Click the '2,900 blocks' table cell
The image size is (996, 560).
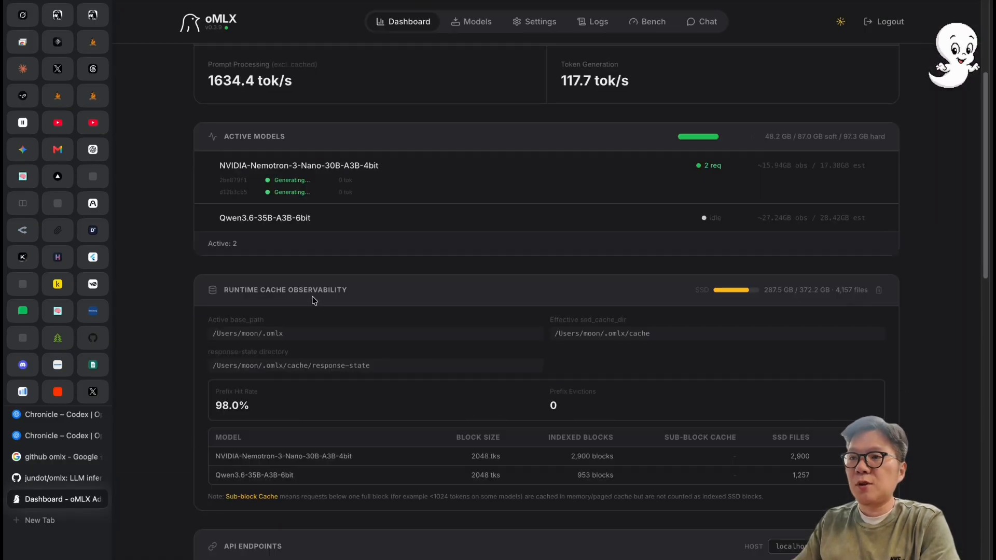tap(592, 456)
